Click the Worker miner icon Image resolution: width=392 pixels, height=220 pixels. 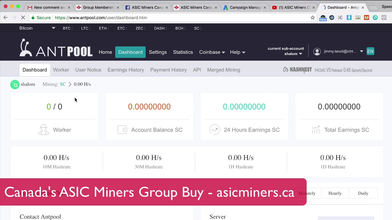tap(43, 130)
